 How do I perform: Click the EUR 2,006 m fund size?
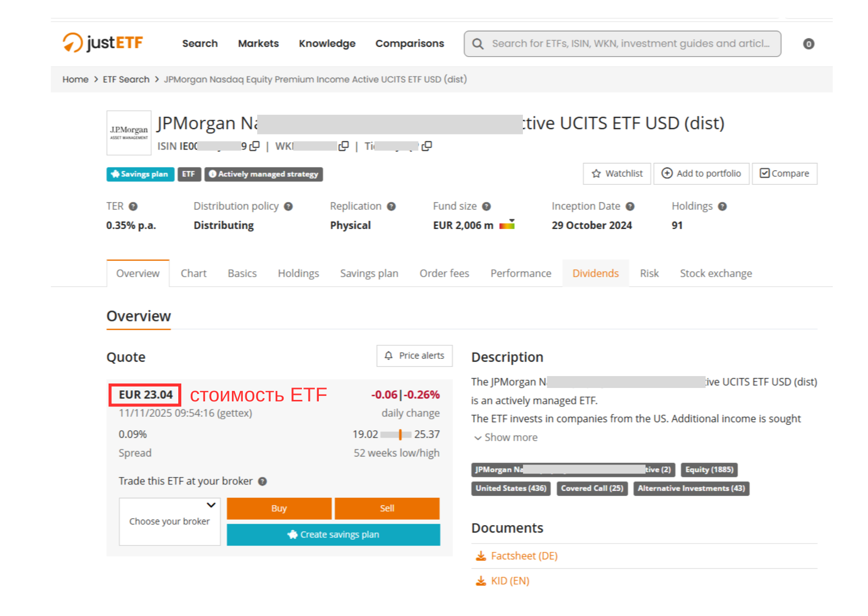[x=463, y=225]
